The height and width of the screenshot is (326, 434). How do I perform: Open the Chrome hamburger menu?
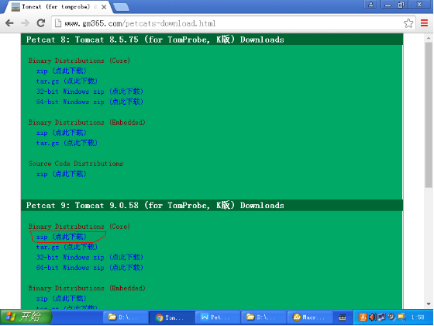click(425, 23)
